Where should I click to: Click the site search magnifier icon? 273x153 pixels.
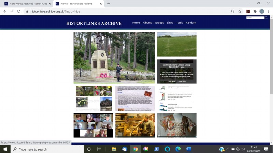click(266, 17)
